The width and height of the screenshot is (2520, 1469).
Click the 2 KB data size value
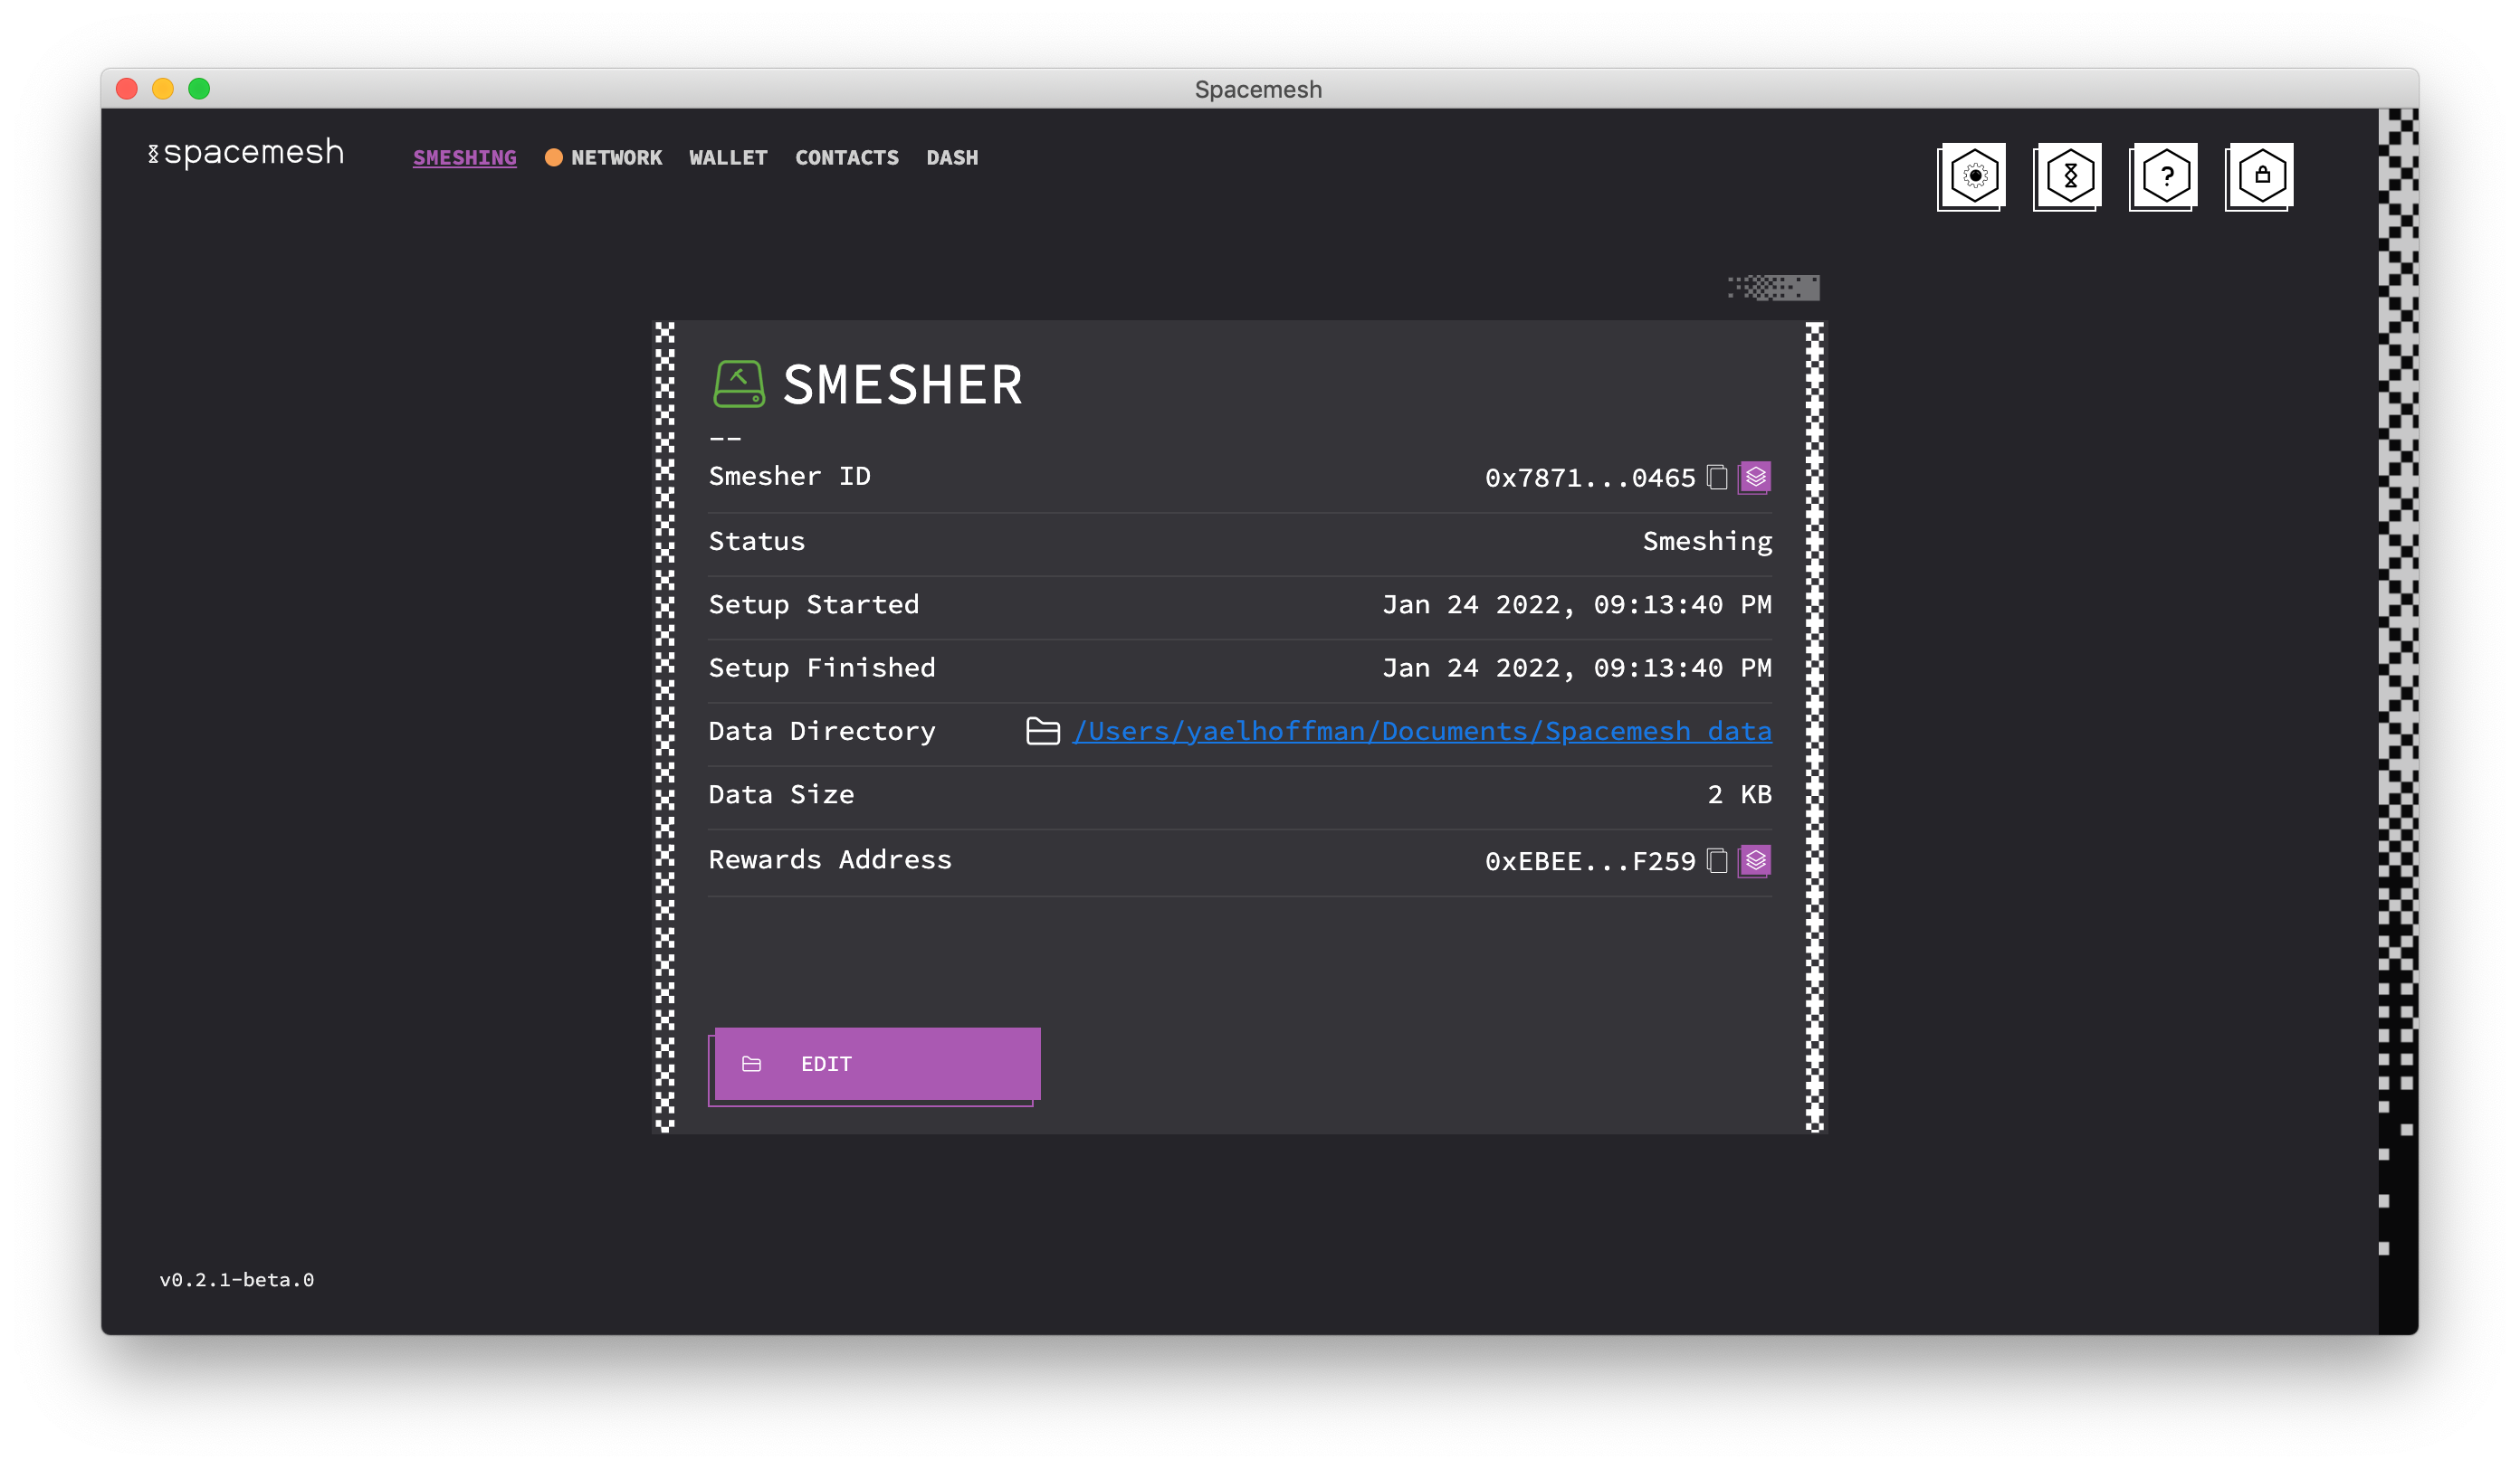[1740, 795]
